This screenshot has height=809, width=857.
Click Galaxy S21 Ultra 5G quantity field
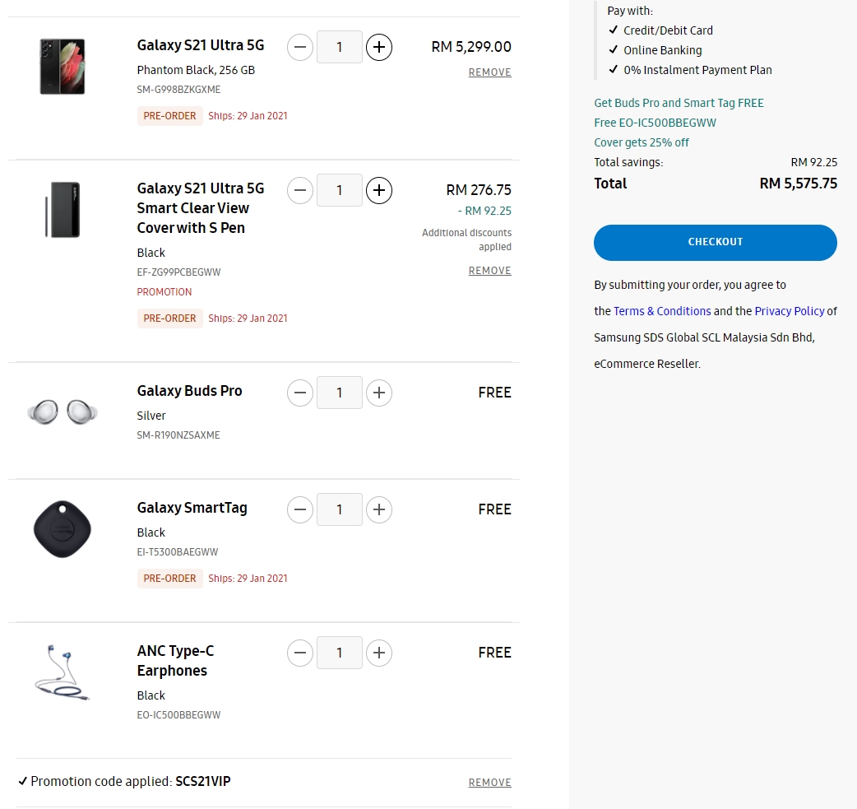point(340,48)
